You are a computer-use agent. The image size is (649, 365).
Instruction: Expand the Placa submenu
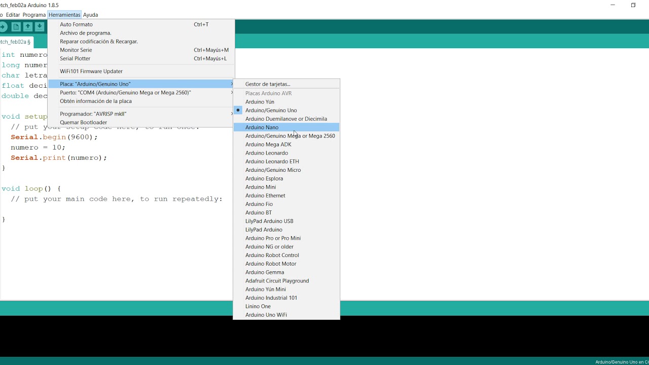pyautogui.click(x=141, y=84)
